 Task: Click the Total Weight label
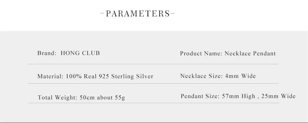click(57, 97)
